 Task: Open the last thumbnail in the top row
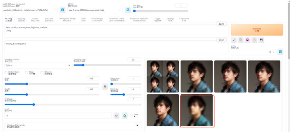coord(264,77)
